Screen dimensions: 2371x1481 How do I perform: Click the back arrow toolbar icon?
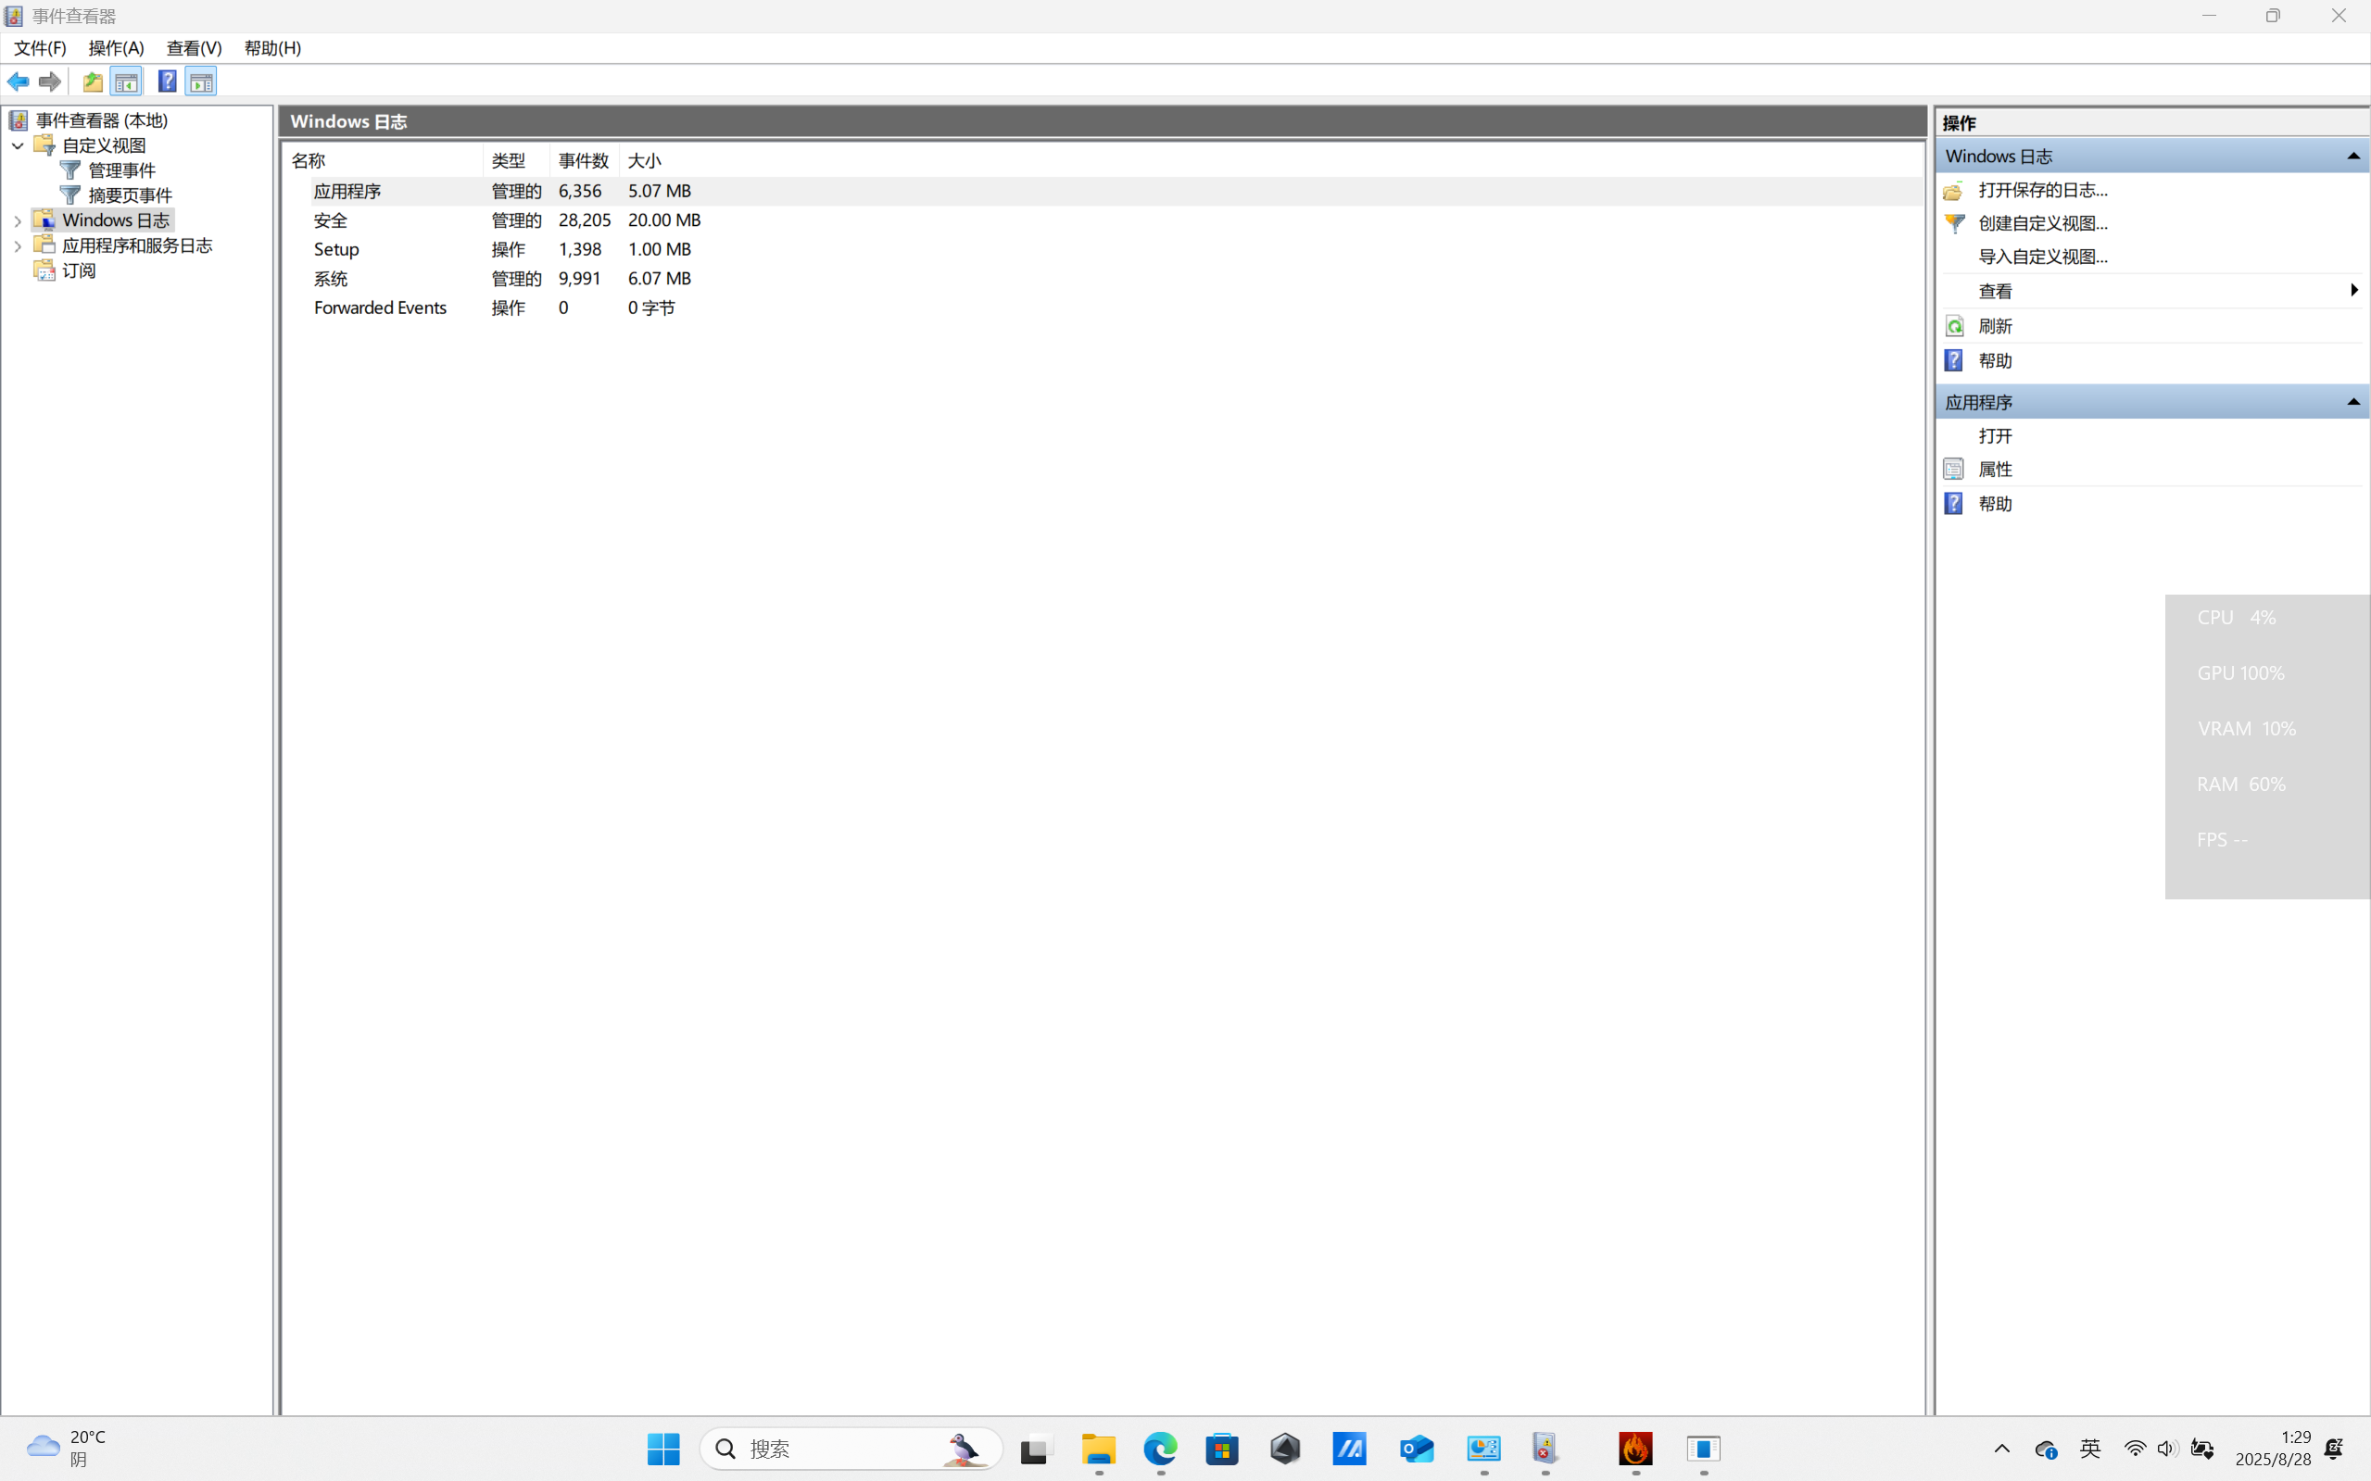coord(18,82)
